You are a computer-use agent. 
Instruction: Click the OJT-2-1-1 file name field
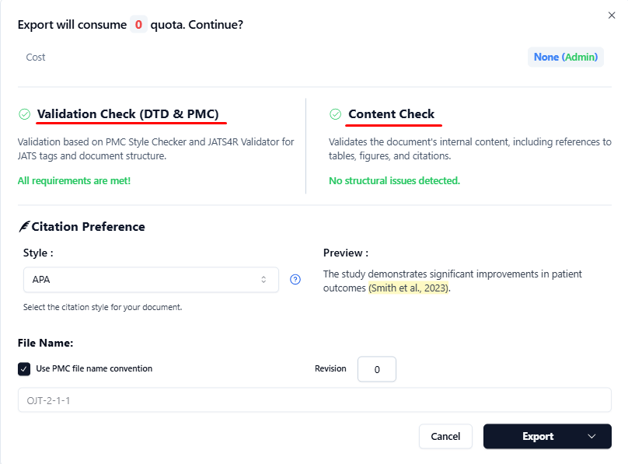tap(314, 400)
